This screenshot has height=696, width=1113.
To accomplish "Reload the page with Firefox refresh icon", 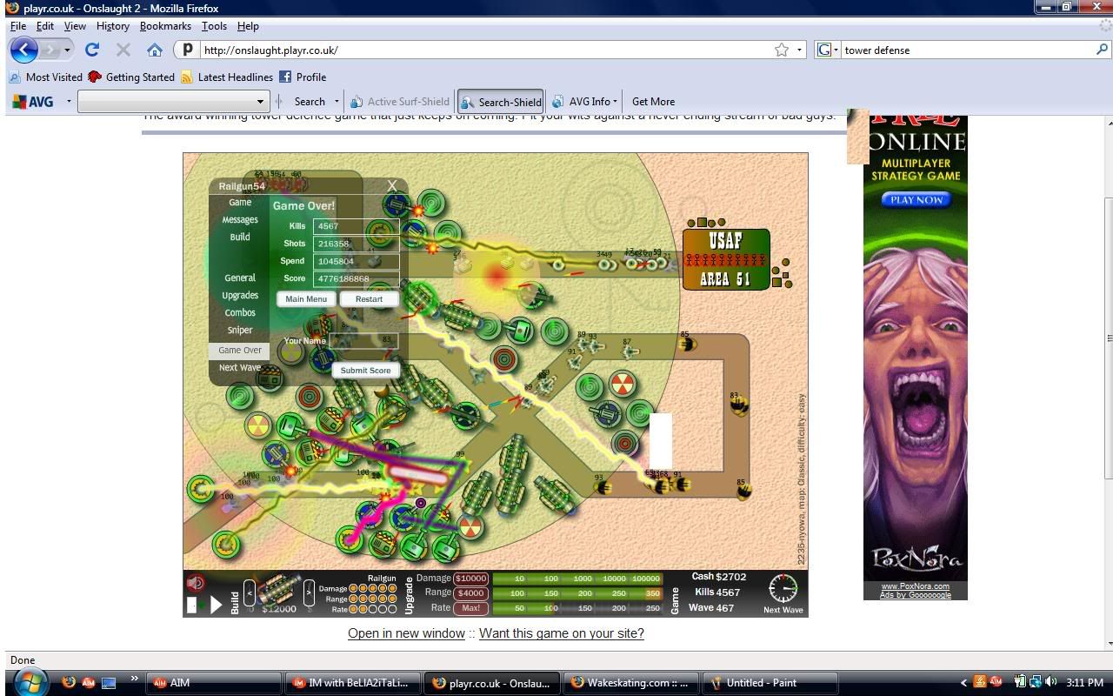I will click(x=92, y=50).
